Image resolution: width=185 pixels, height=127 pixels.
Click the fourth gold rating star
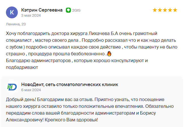point(170,10)
